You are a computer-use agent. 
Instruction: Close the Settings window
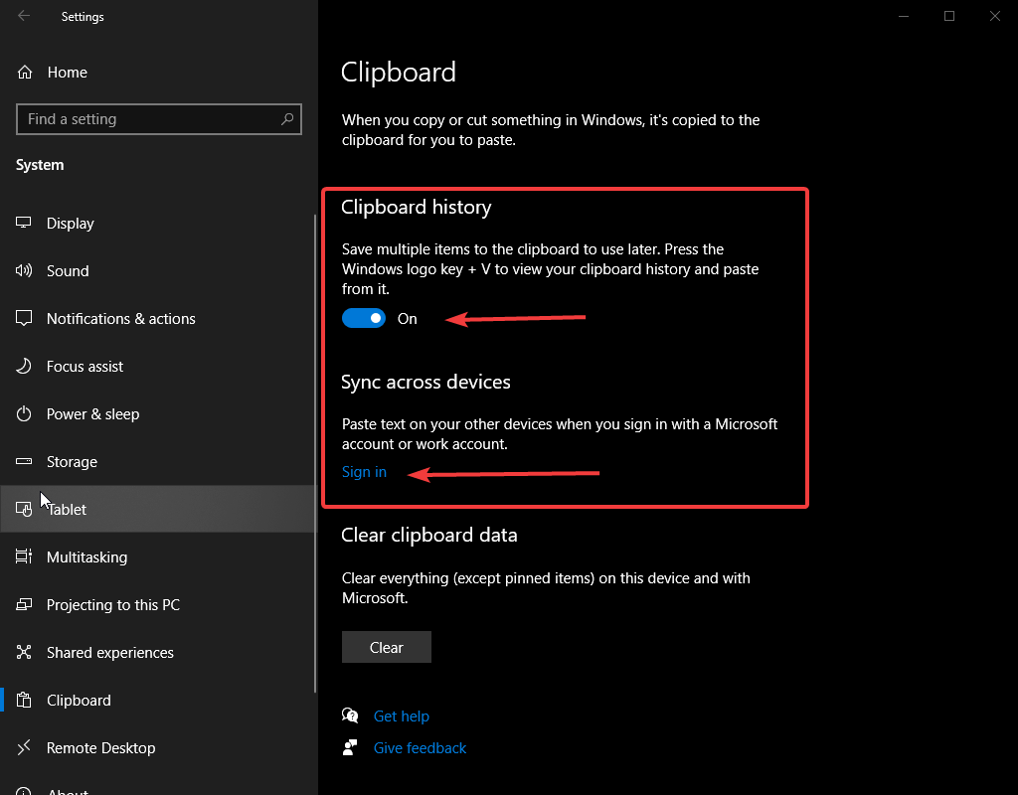coord(994,16)
